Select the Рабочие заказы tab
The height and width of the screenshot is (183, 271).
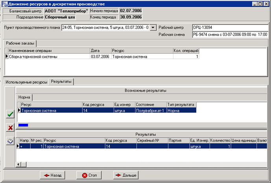click(20, 43)
